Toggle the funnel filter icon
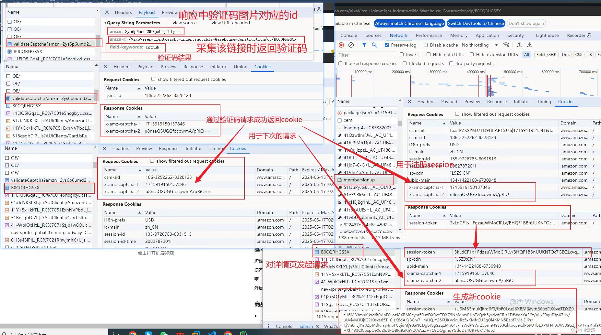601x335 pixels. (x=364, y=45)
